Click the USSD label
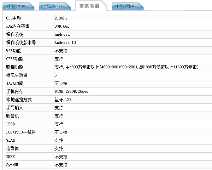 (10, 124)
